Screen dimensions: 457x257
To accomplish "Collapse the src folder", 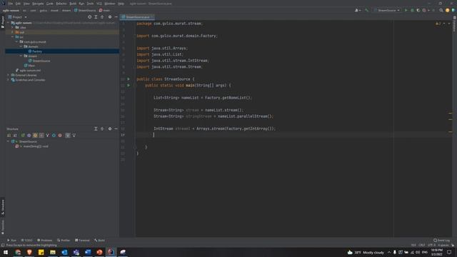I will [12, 37].
